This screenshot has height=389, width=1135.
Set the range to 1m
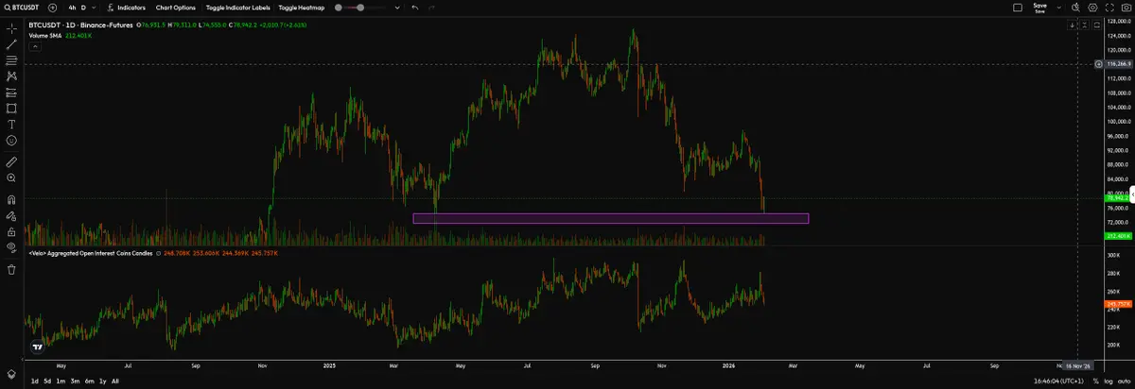[61, 381]
